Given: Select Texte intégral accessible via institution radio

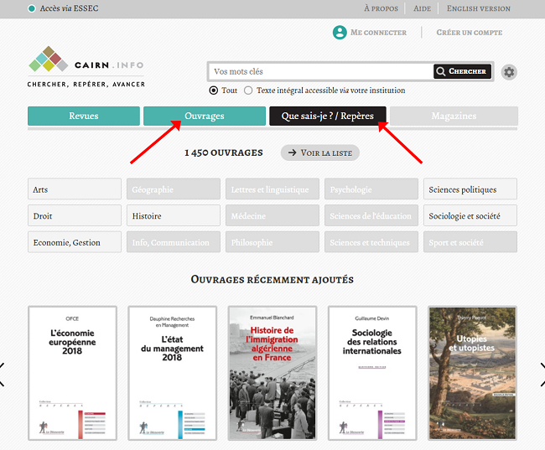Looking at the screenshot, I should (248, 91).
